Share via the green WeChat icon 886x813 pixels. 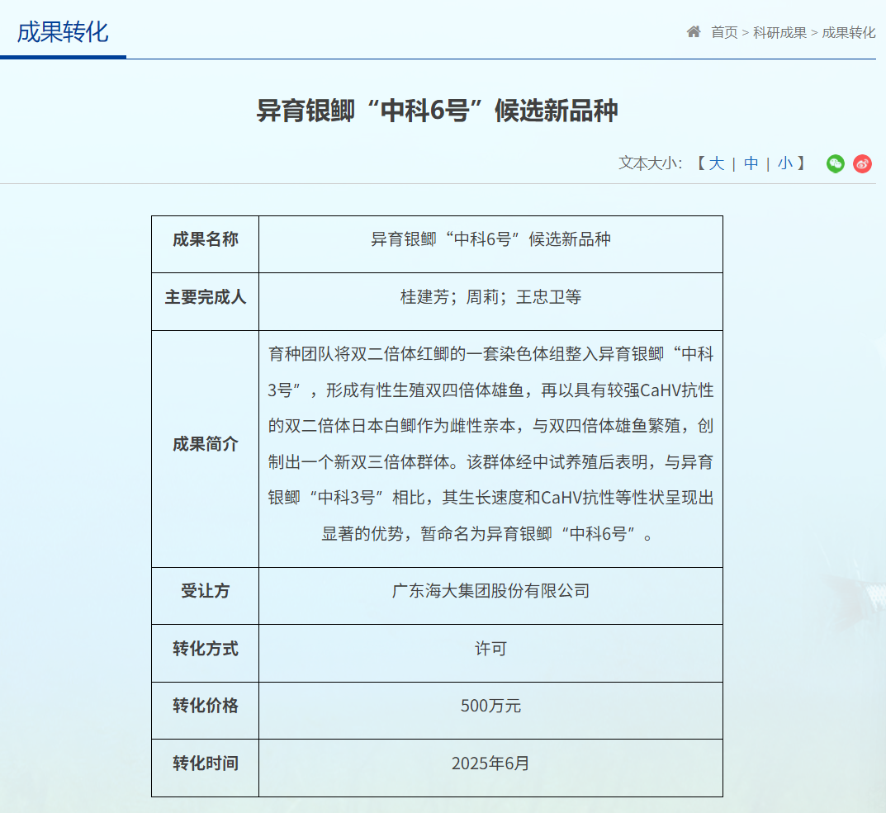[x=835, y=164]
